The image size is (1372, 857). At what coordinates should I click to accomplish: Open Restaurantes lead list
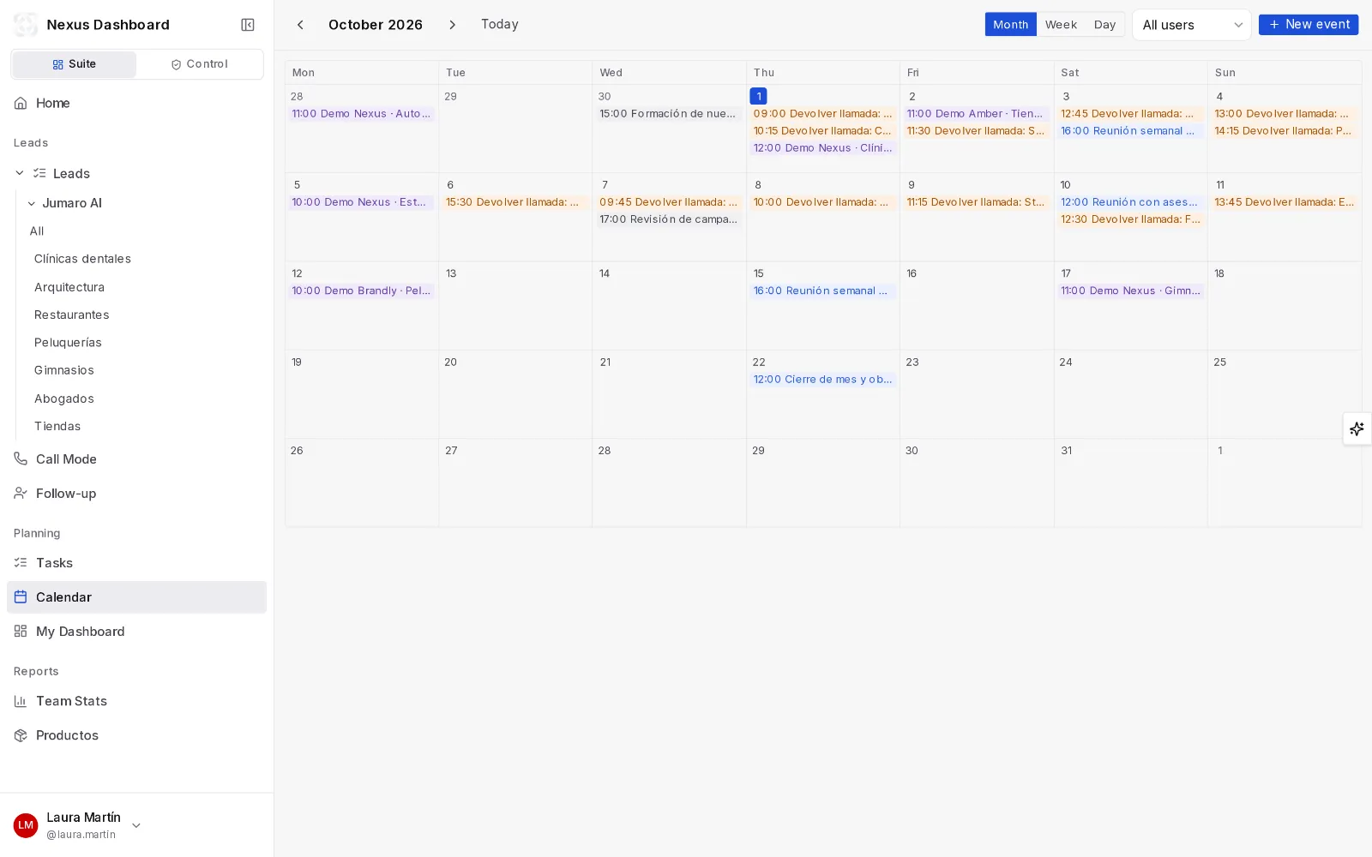click(x=72, y=315)
